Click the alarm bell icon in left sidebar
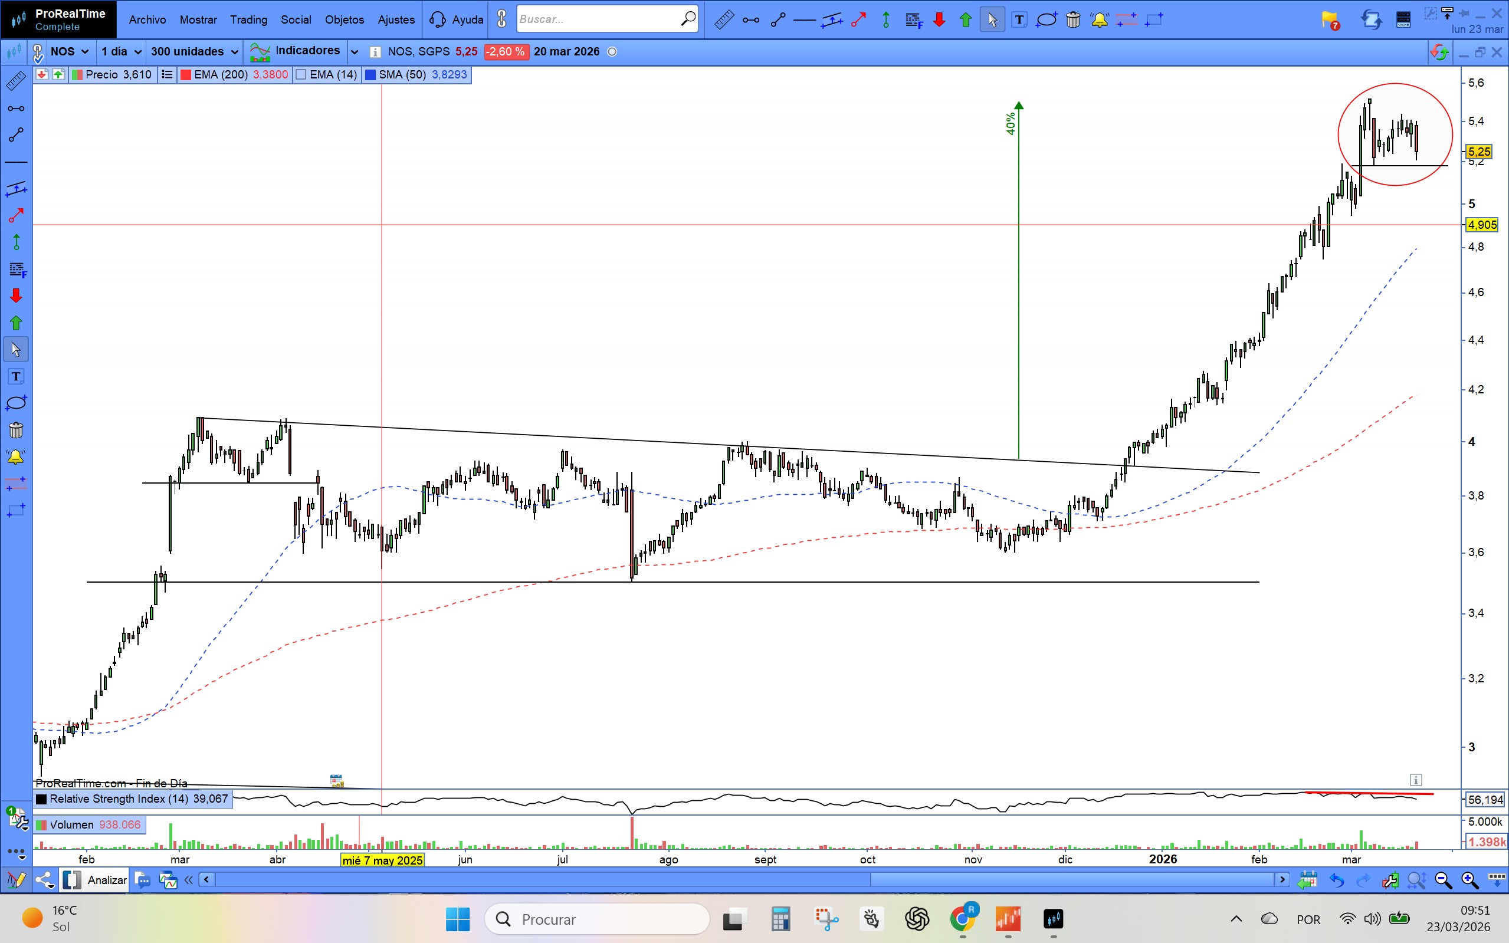Viewport: 1509px width, 943px height. [15, 457]
